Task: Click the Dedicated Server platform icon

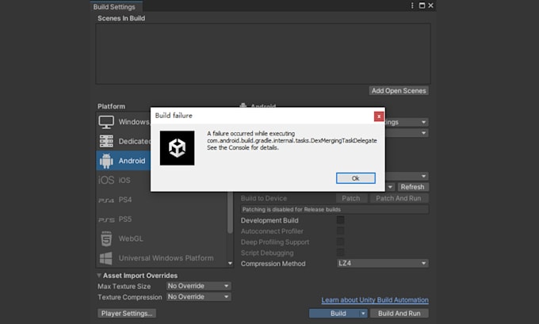Action: (106, 141)
